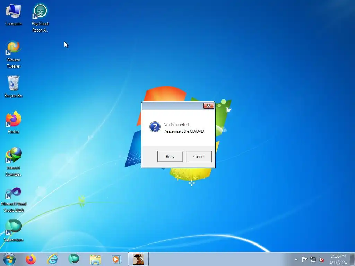
Task: Click the Show desktop strip
Action: pos(353,259)
